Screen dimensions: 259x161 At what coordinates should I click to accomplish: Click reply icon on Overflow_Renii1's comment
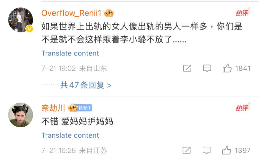[x=207, y=68]
